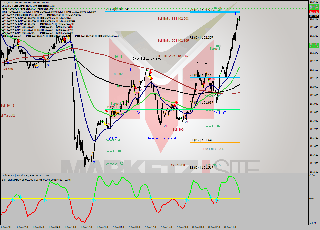This screenshot has width=320, height=230.
Task: Select the '341-Signal=Buy since:2023.08.08' indicator text
Action: point(36,180)
